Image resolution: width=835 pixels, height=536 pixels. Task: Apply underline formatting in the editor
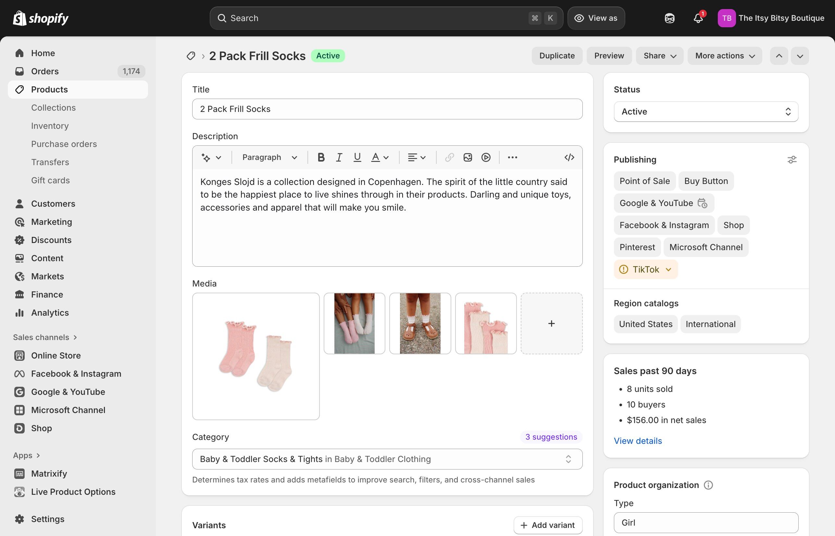pos(357,157)
